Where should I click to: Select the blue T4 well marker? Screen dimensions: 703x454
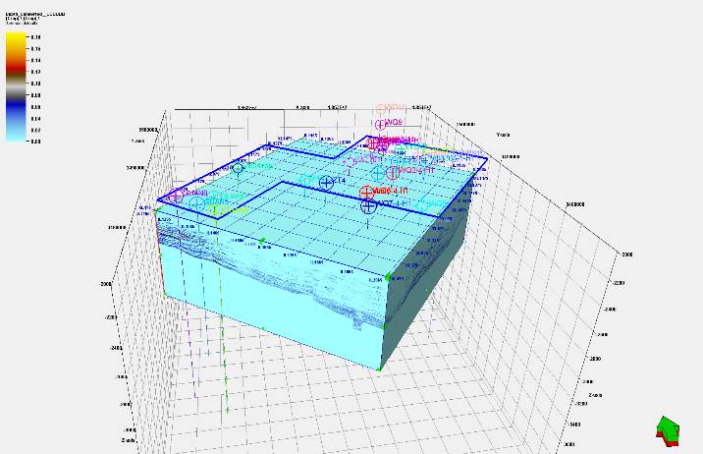[x=326, y=183]
